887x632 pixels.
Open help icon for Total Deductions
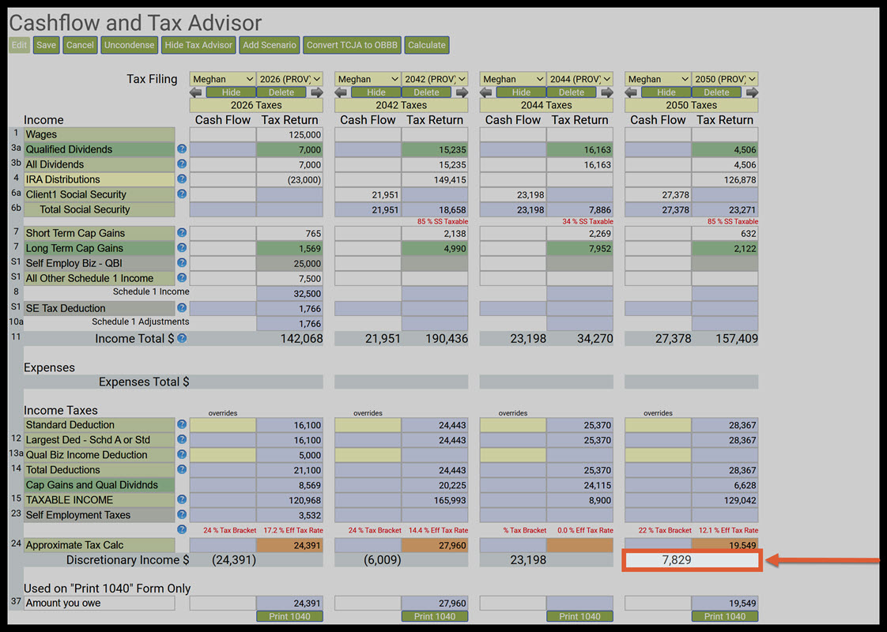point(182,469)
